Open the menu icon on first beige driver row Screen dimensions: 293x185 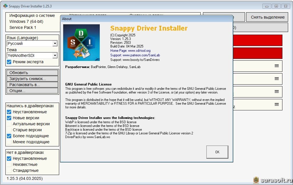[x=276, y=66]
